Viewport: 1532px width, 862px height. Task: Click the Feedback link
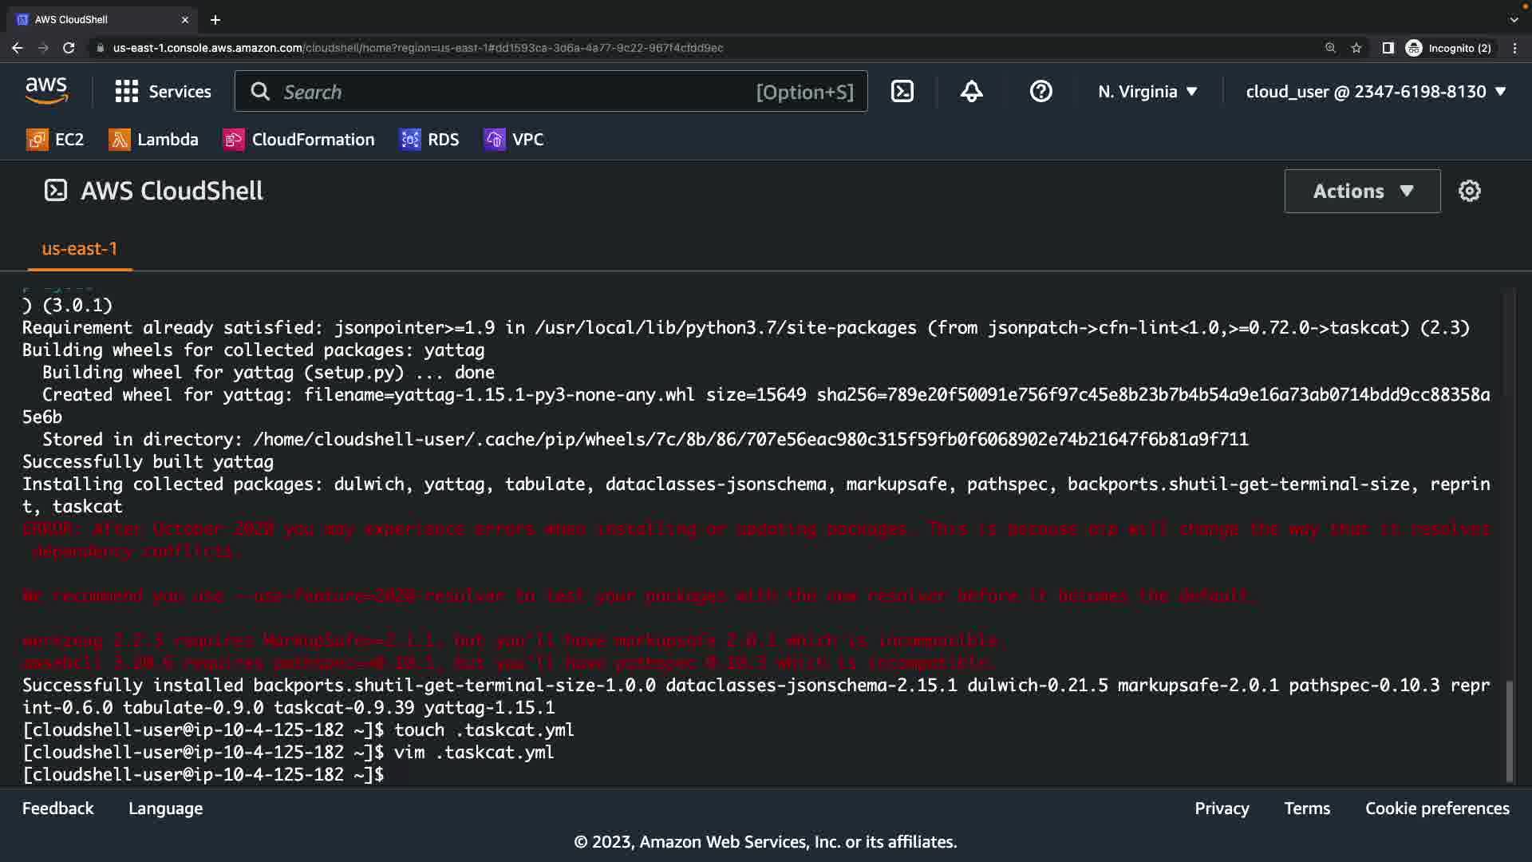click(x=57, y=809)
